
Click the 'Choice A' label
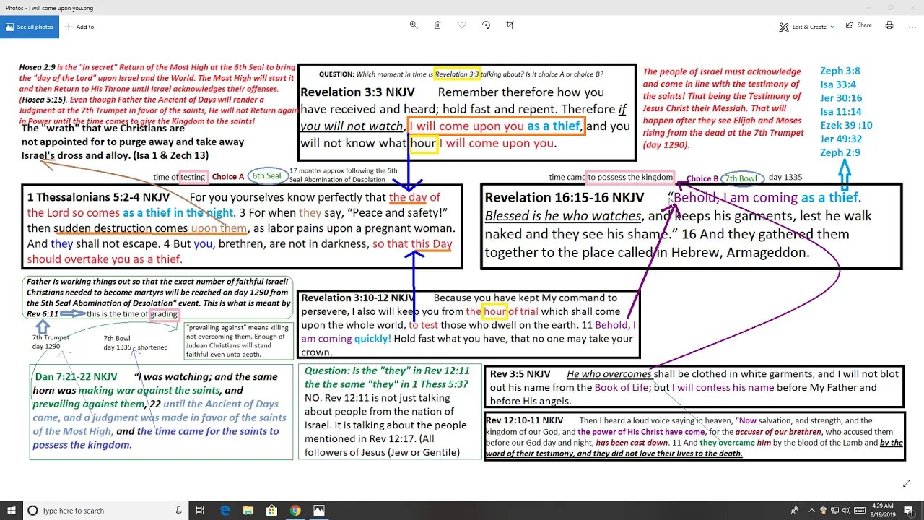pos(227,176)
